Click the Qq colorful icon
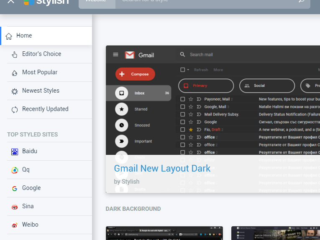This screenshot has height=240, width=320. coord(15,170)
